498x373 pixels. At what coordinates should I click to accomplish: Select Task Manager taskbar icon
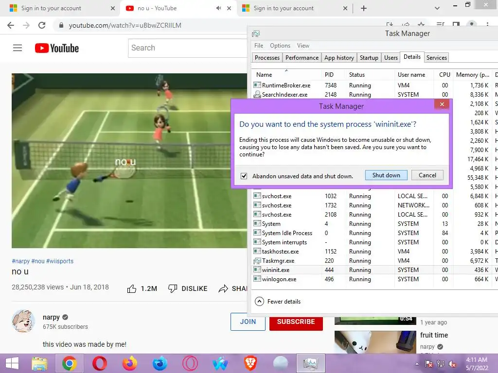click(x=311, y=363)
